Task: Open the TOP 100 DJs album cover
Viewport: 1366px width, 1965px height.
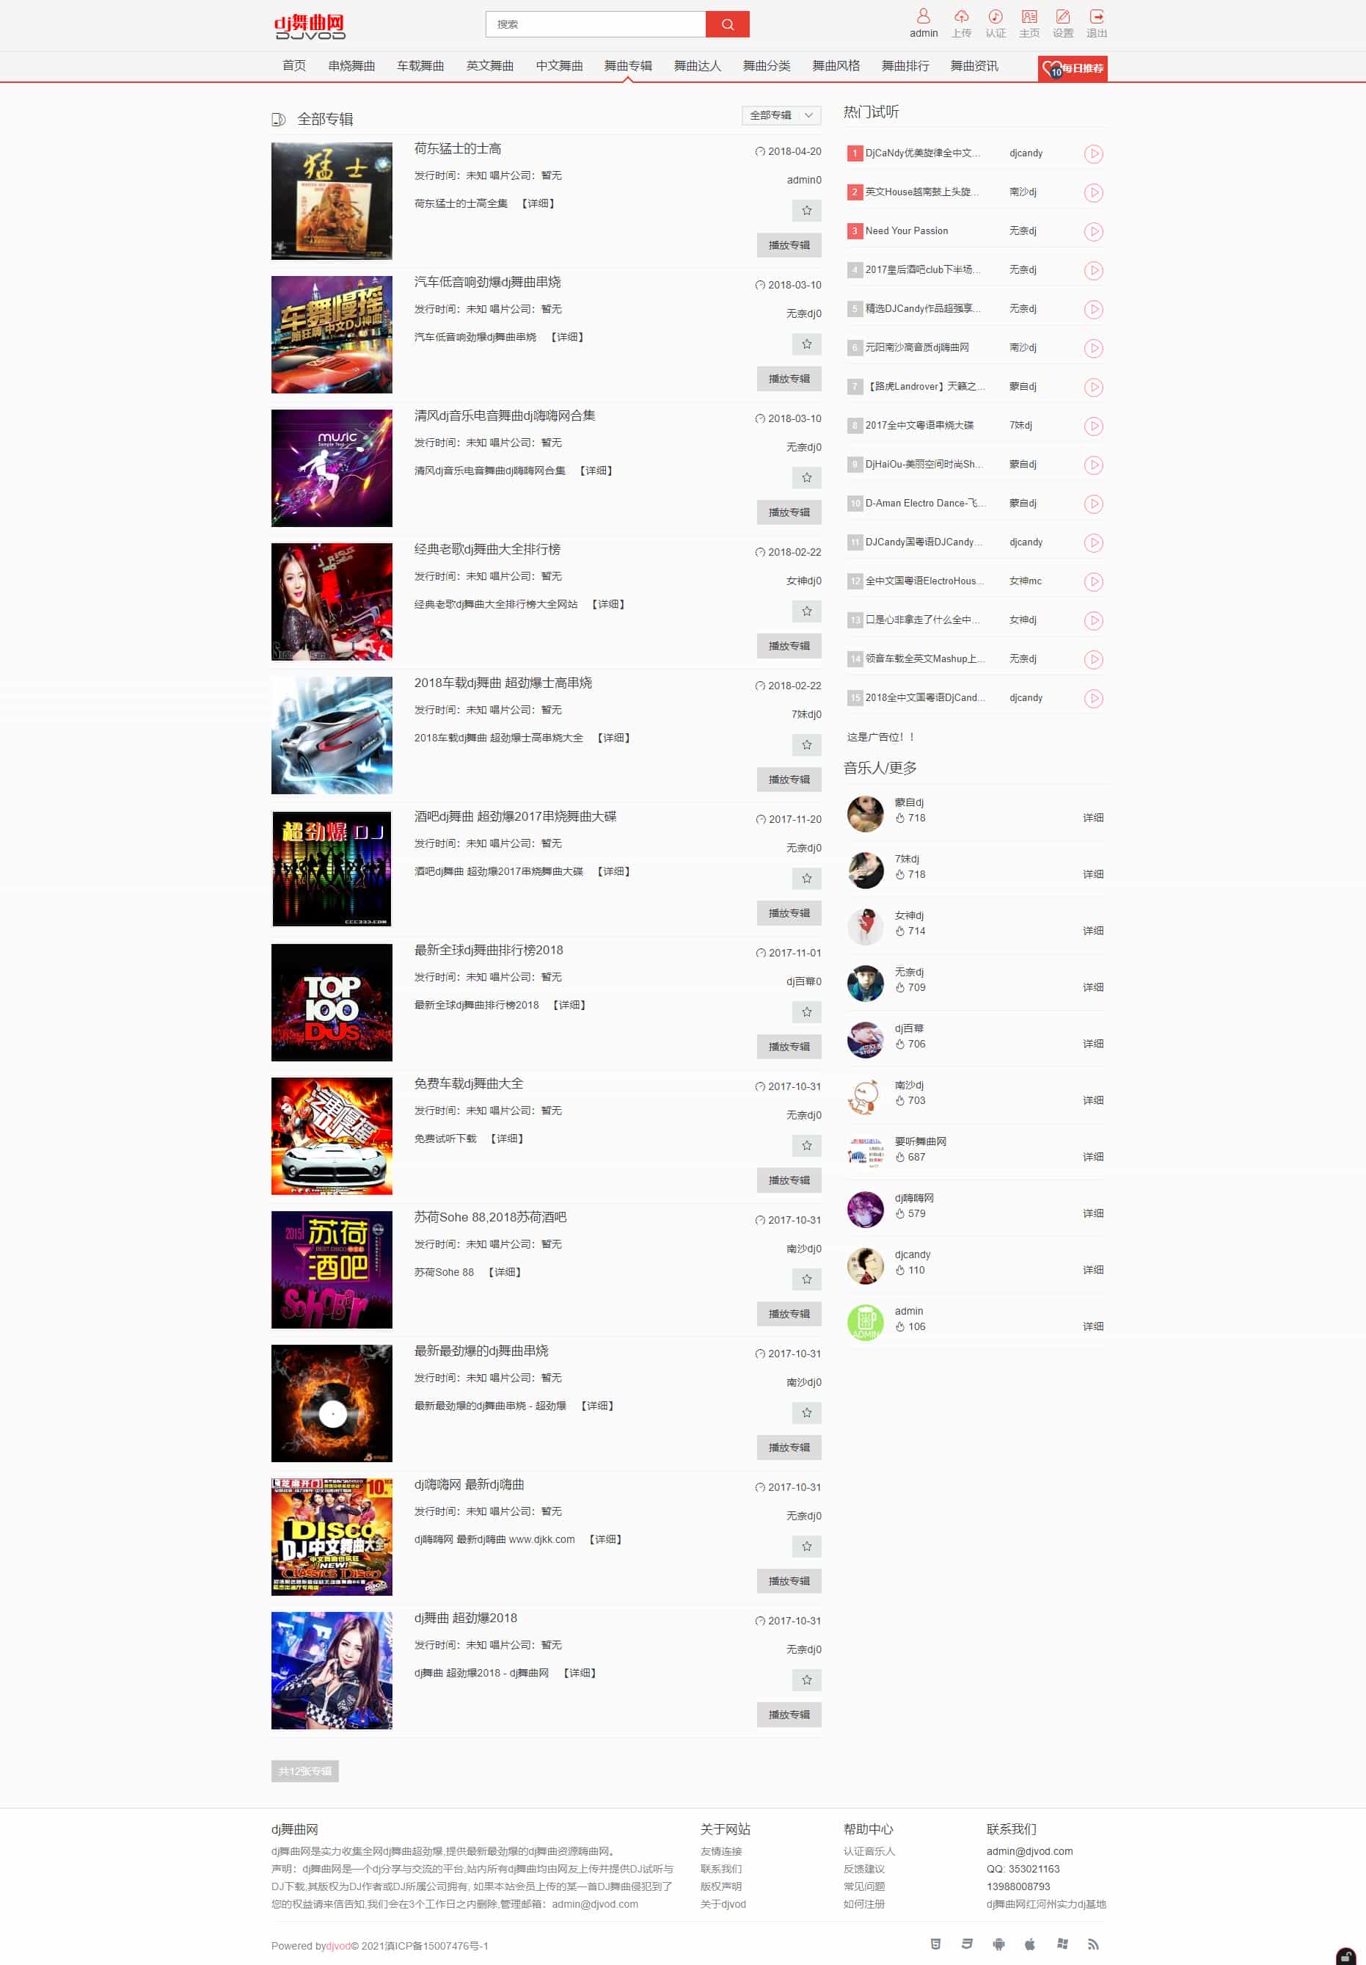Action: click(x=332, y=1002)
